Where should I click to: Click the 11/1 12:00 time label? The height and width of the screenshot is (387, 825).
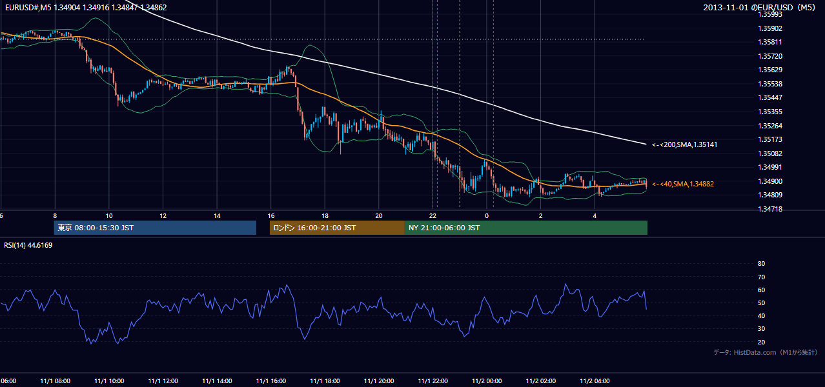coord(163,381)
